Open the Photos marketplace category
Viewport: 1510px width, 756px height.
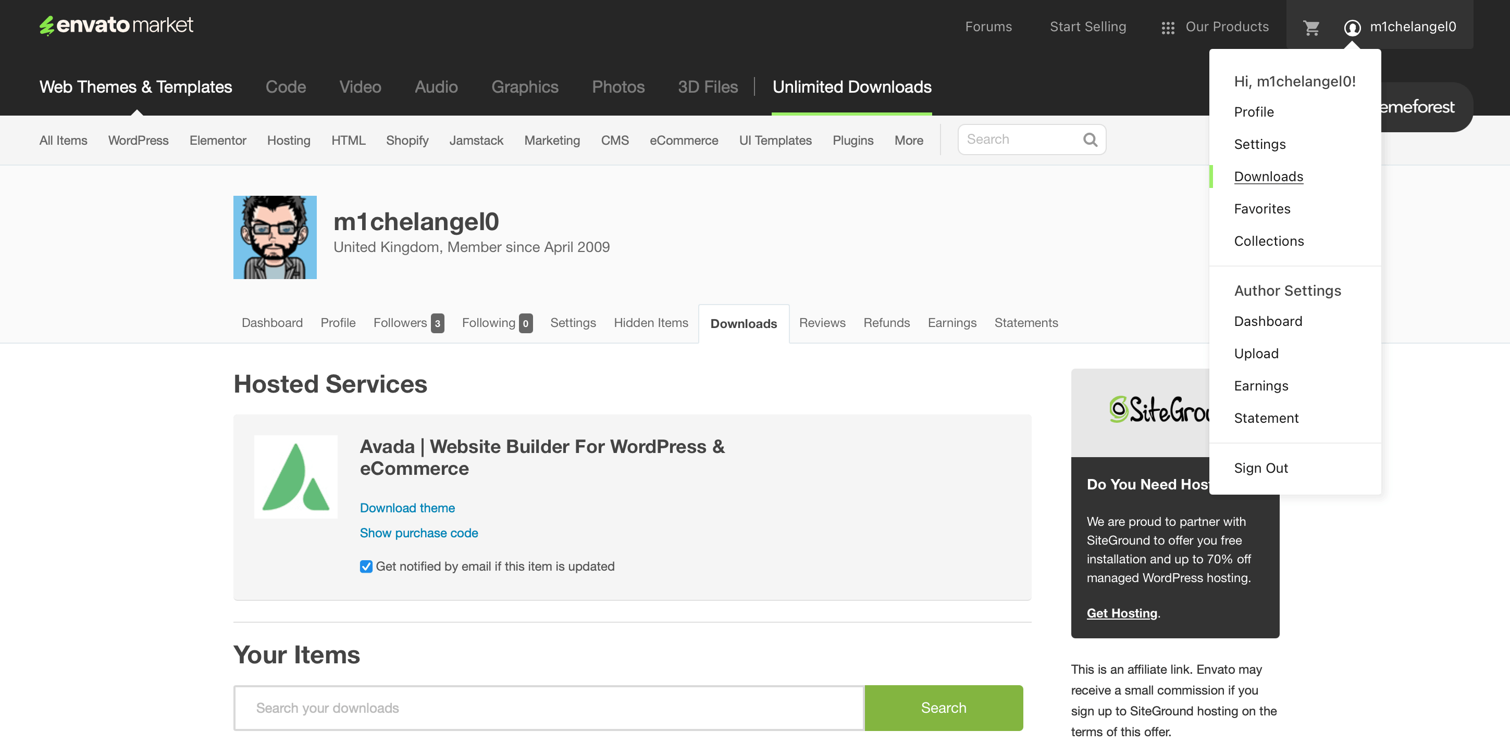click(618, 87)
